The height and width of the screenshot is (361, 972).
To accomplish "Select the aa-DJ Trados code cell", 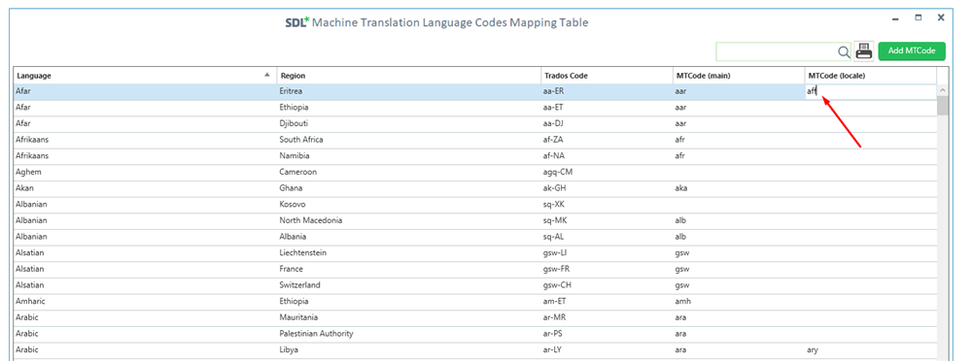I will click(x=607, y=124).
